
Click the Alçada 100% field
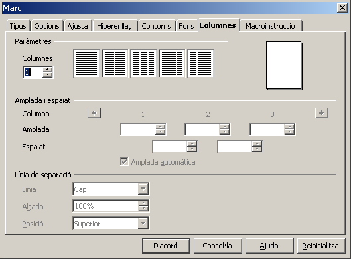pyautogui.click(x=105, y=206)
